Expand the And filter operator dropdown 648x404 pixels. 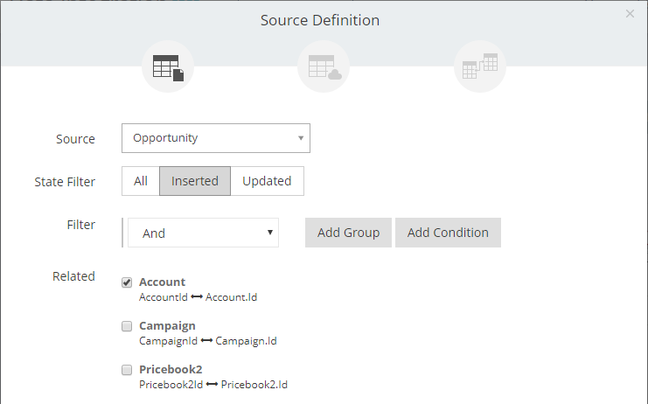(x=203, y=233)
